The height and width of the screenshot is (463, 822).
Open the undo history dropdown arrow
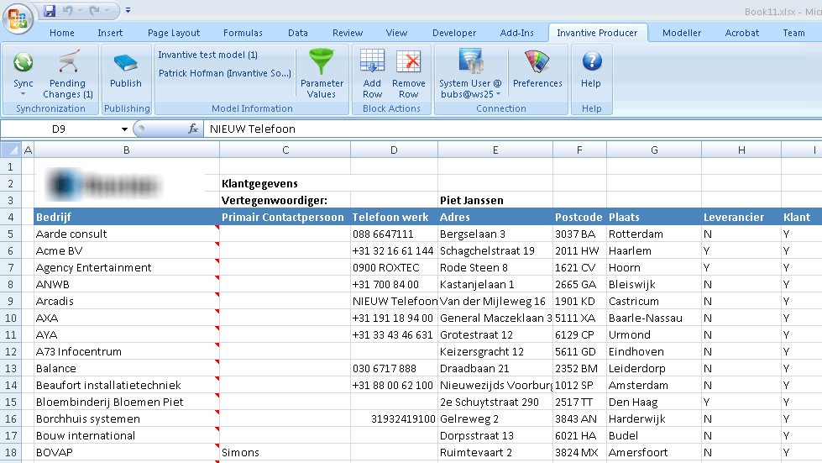pyautogui.click(x=81, y=10)
